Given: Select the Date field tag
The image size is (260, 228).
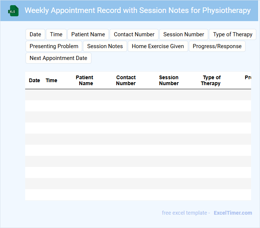Looking at the screenshot, I should [x=35, y=34].
